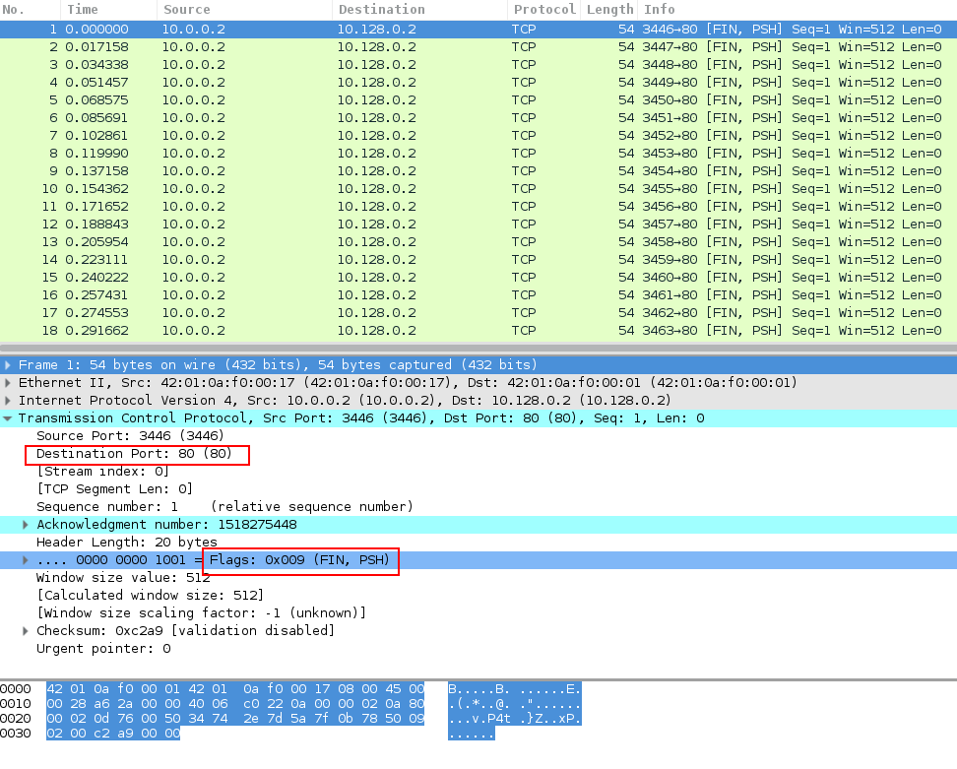Screen dimensions: 957x769
Task: Select packet 5 with port 3450→80
Action: (x=478, y=99)
